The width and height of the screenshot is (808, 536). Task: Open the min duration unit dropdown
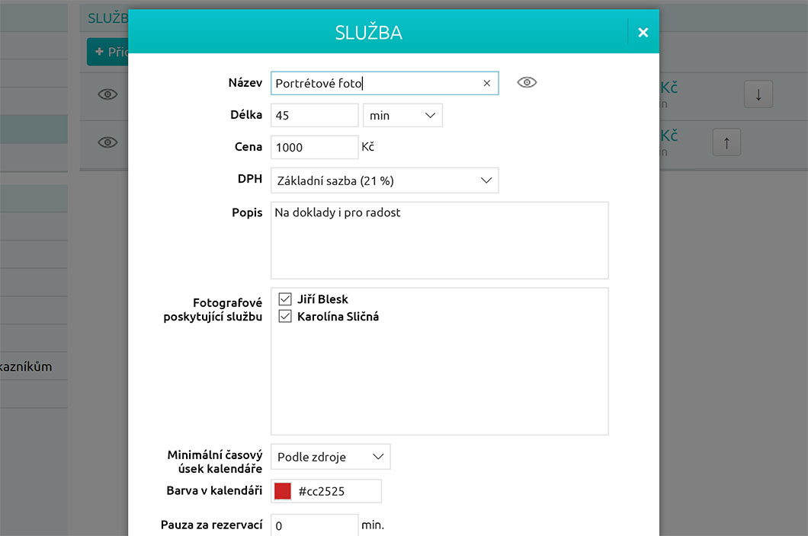(x=402, y=115)
